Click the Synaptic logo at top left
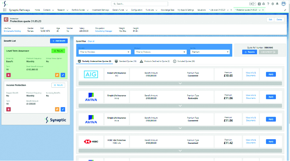290x161 pixels. tap(5, 4)
